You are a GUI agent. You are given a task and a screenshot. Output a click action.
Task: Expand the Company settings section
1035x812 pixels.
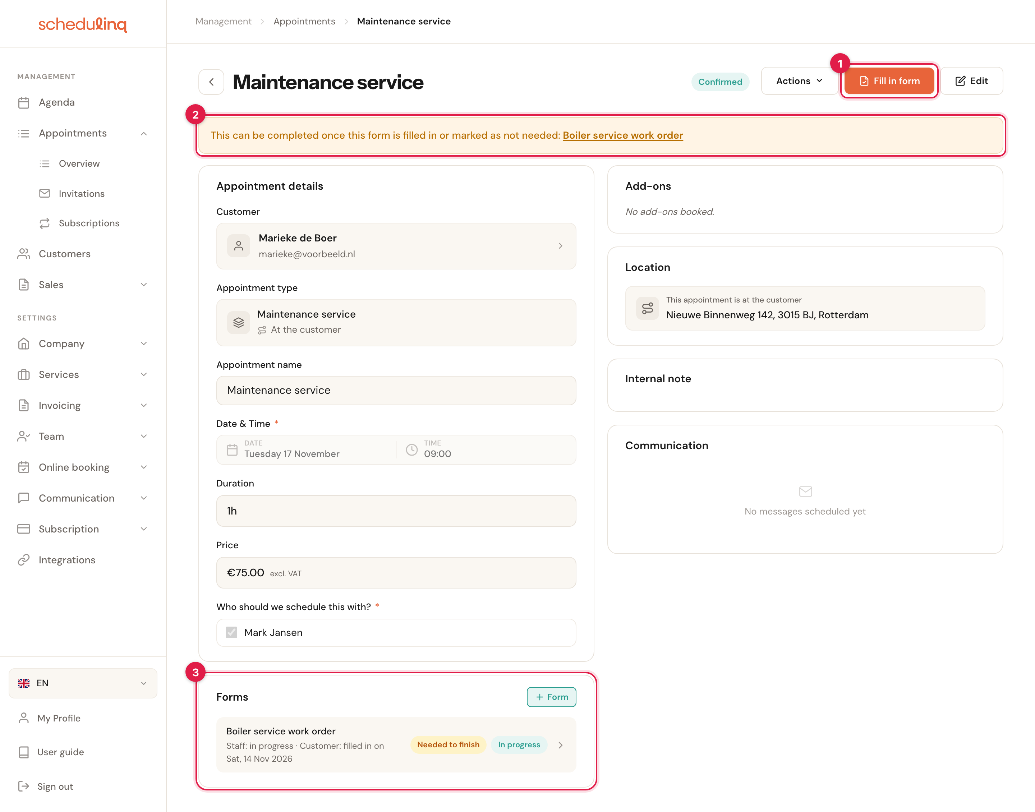[144, 344]
